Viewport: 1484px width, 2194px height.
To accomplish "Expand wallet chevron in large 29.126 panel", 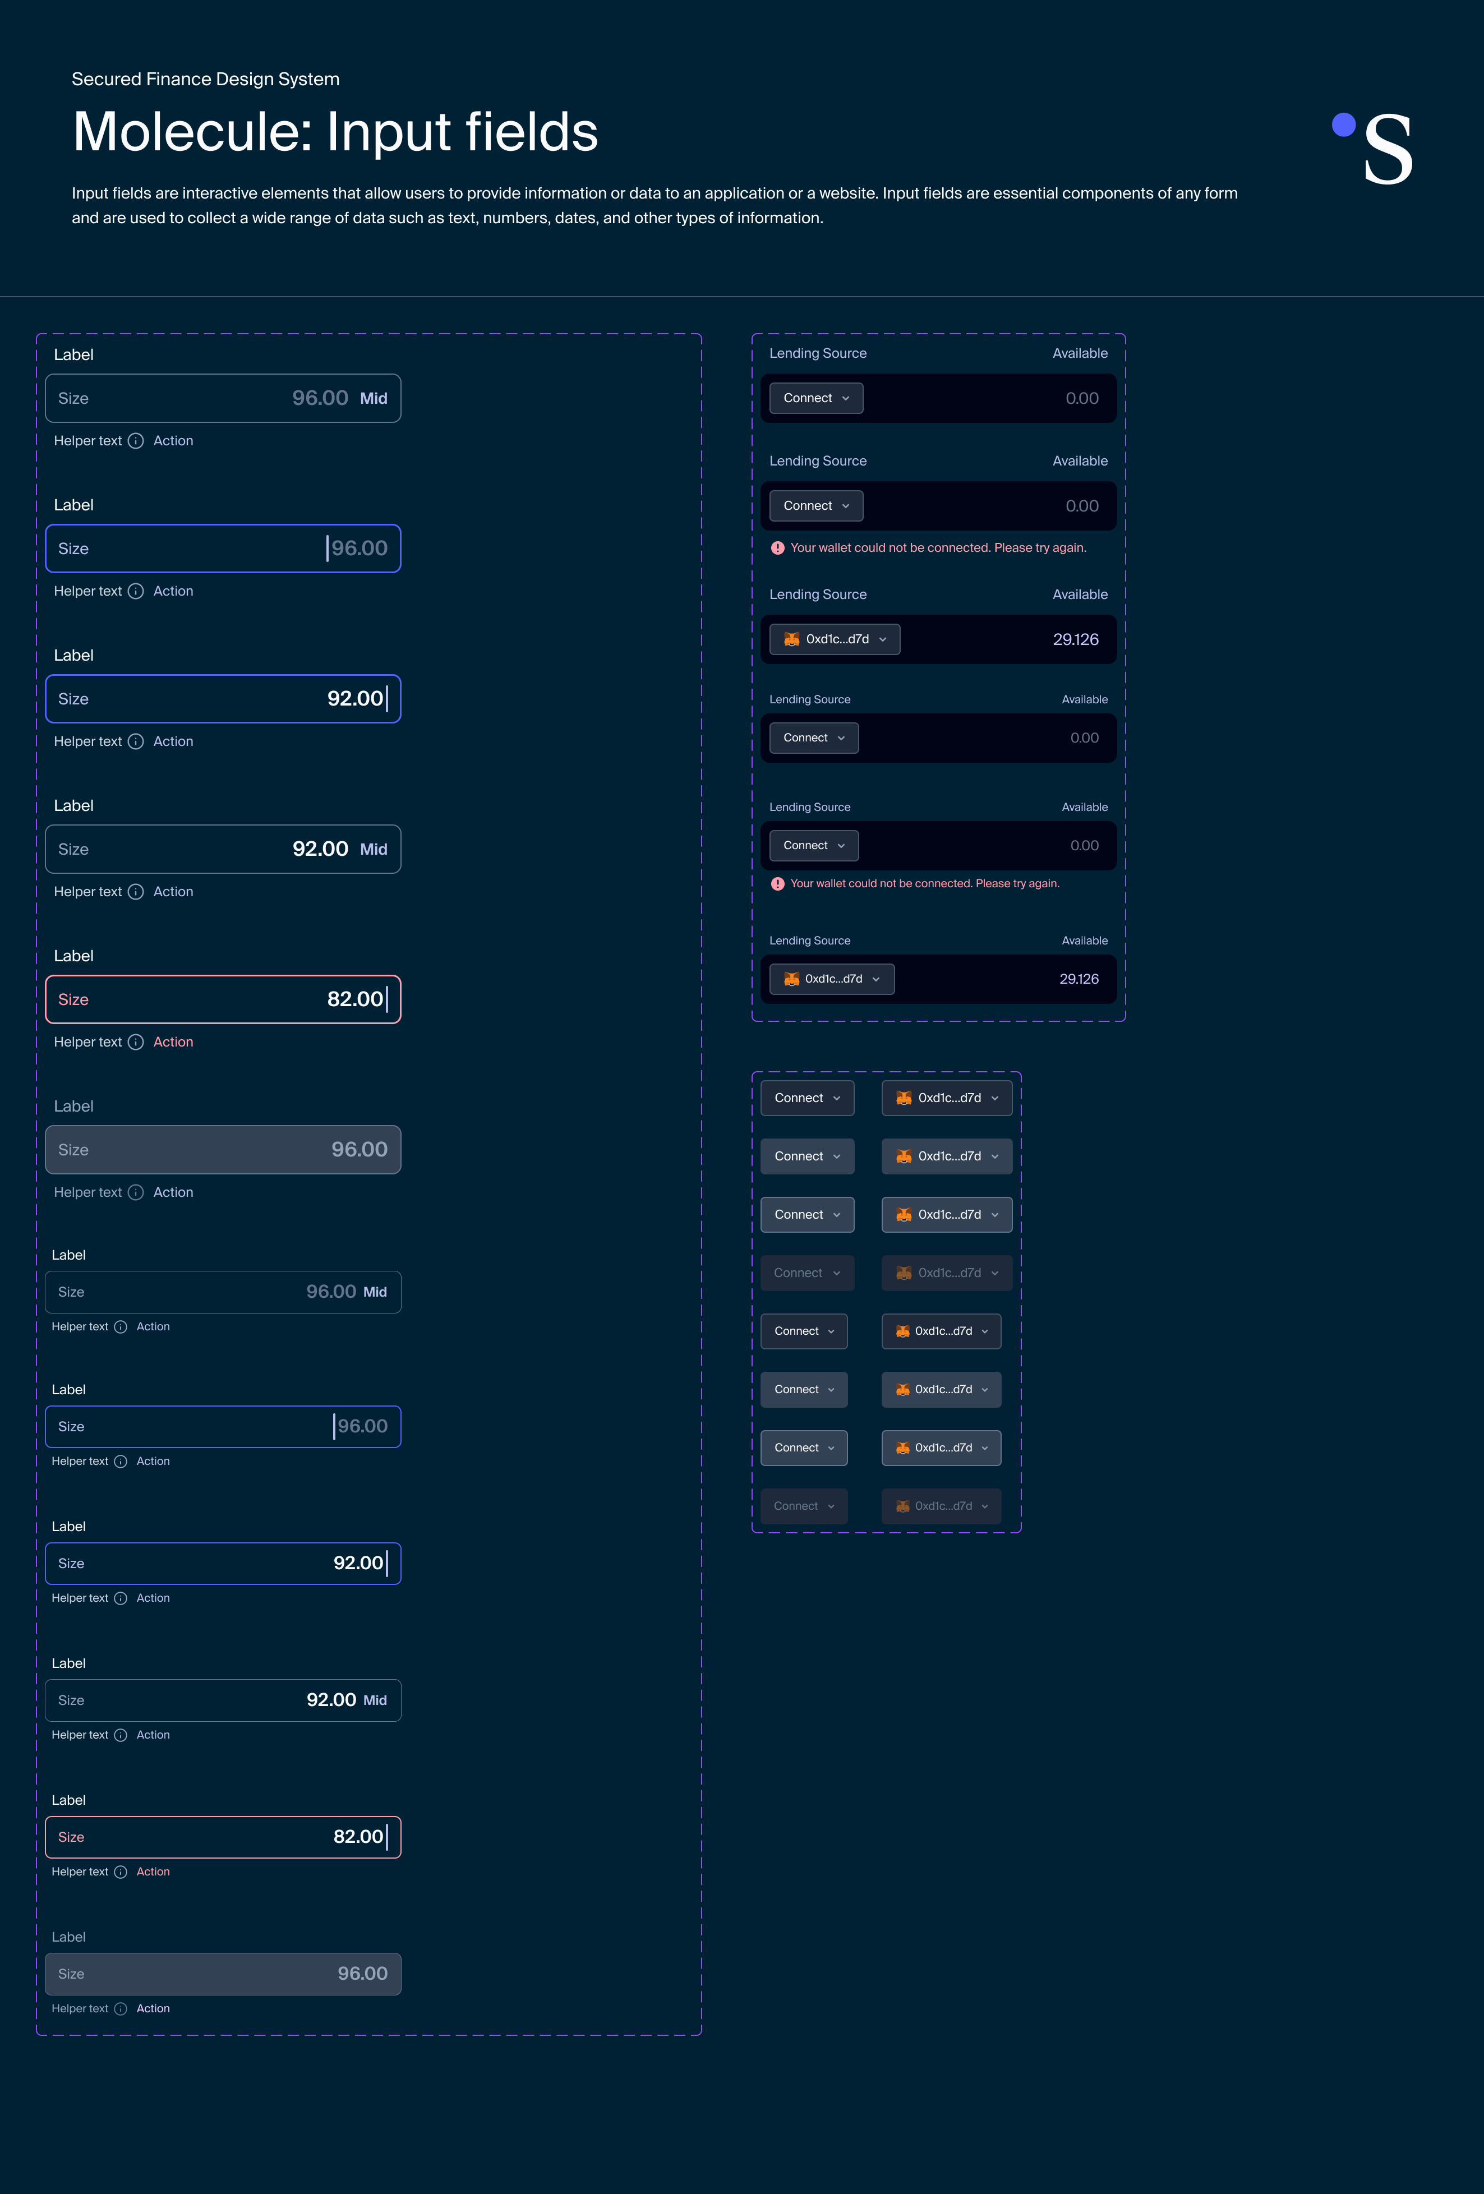I will pos(883,640).
